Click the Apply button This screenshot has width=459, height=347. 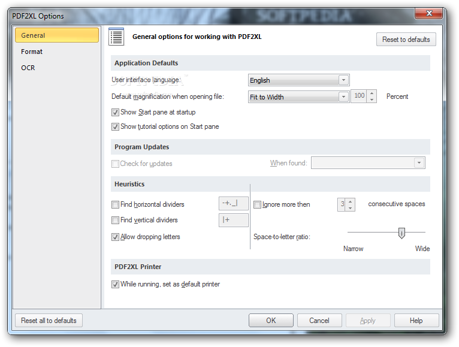click(368, 321)
